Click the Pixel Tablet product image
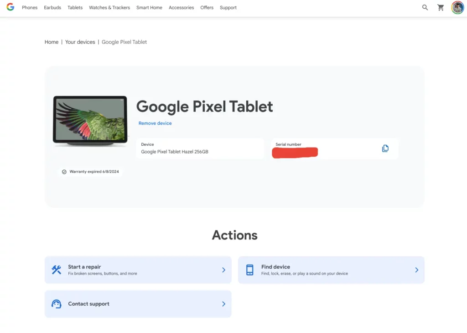Screen dimensions: 467x333 [90, 121]
